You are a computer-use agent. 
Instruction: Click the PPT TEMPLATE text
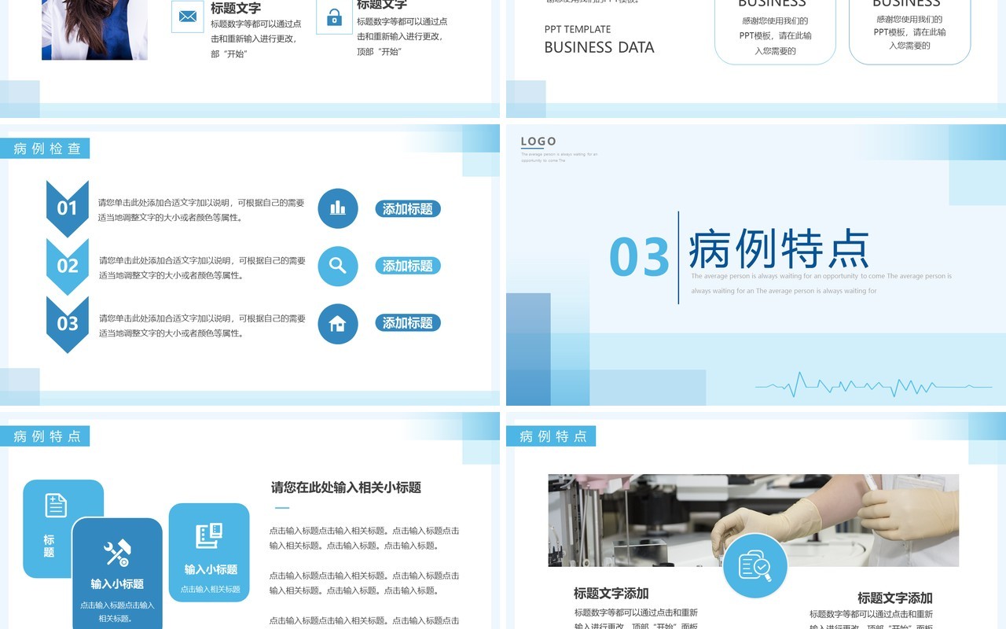578,29
